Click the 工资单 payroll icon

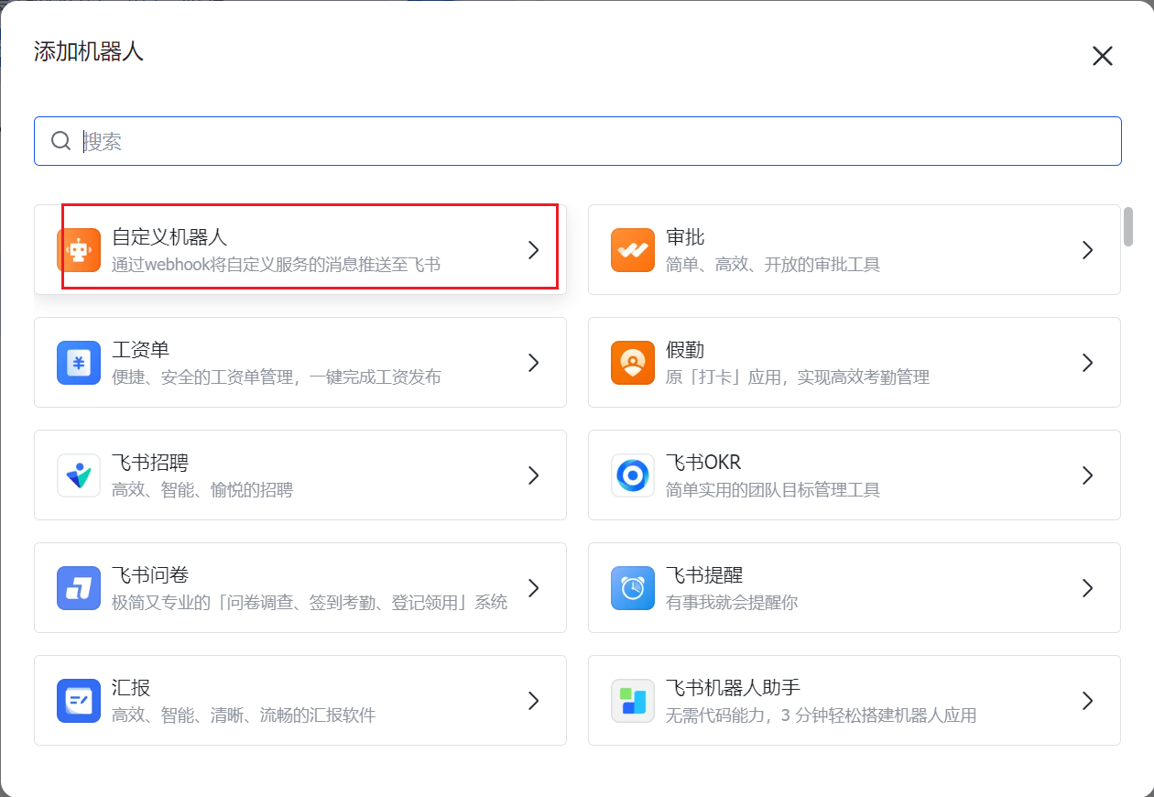point(79,363)
